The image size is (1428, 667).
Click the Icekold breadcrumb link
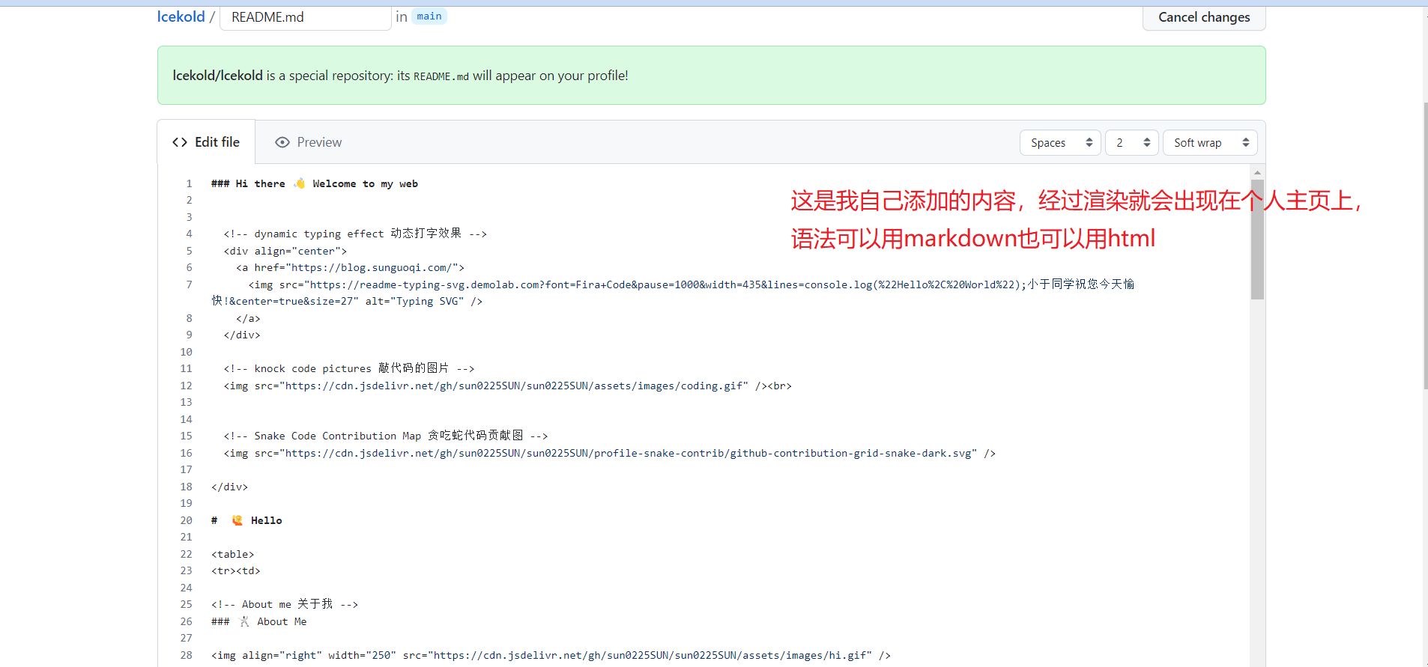tap(181, 16)
